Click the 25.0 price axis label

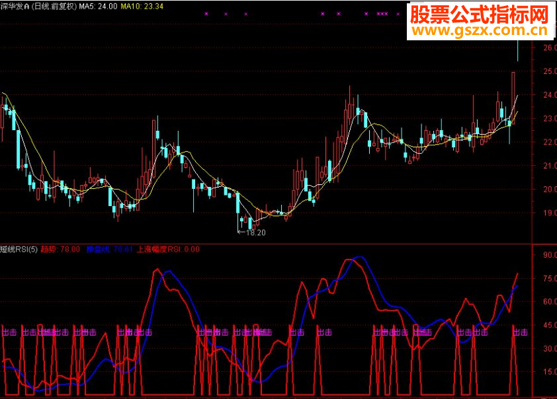550,71
